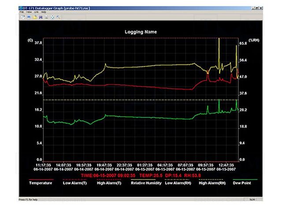Toggle the Relative Humidity legend entry

pyautogui.click(x=146, y=183)
